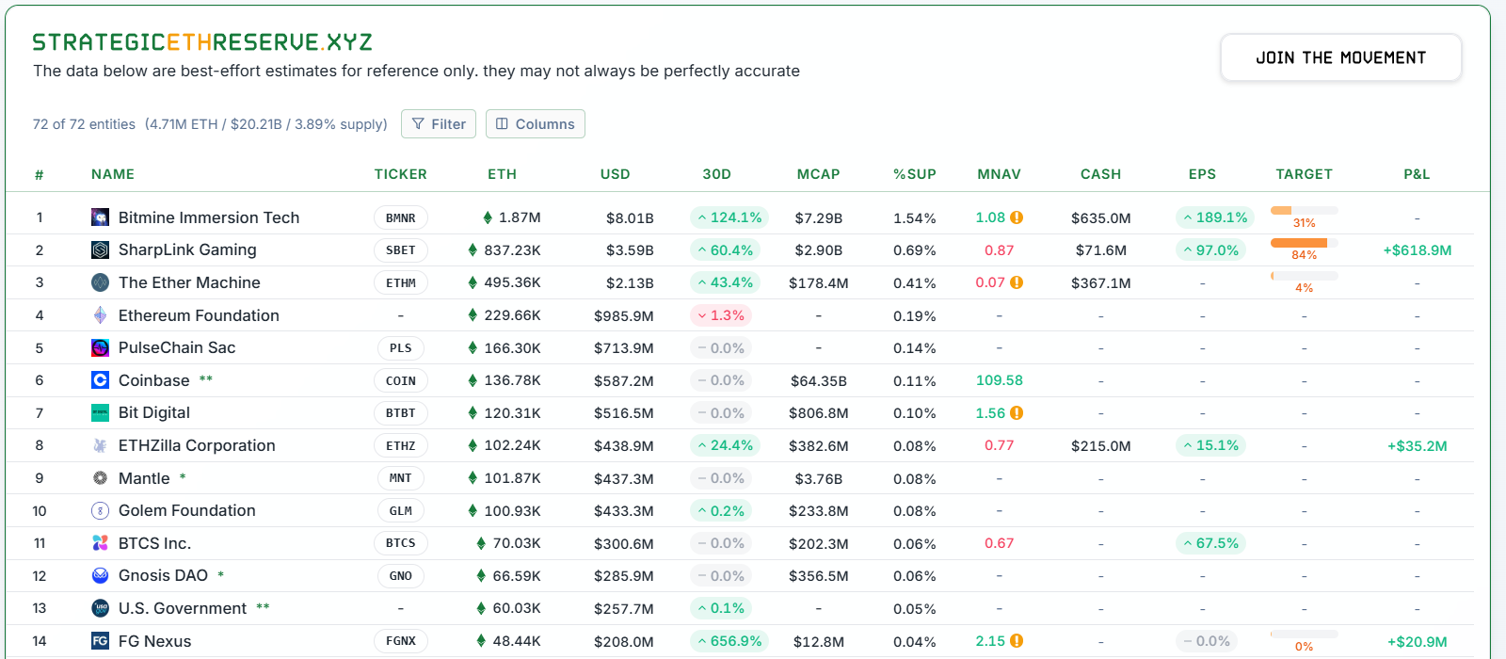Open the Ethereum Foundation entity row
Image resolution: width=1506 pixels, height=659 pixels.
pos(740,315)
